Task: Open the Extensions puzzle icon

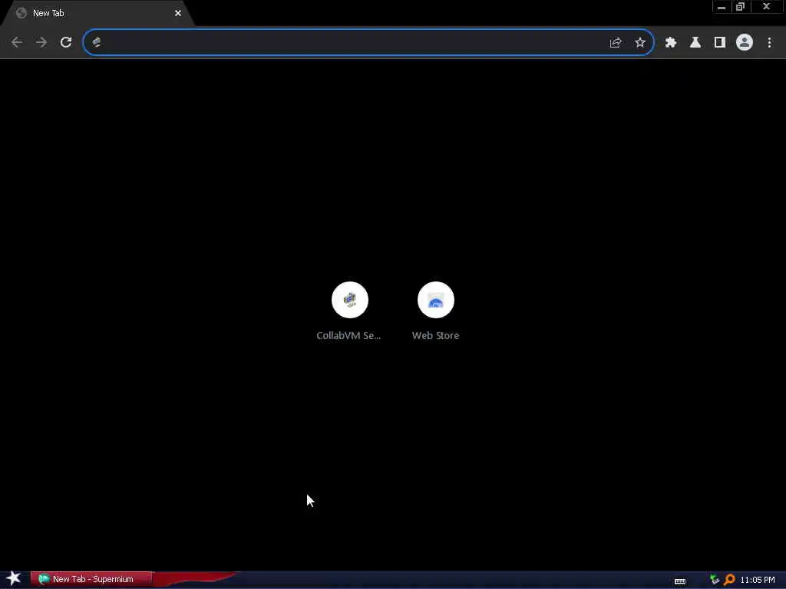Action: click(x=671, y=43)
